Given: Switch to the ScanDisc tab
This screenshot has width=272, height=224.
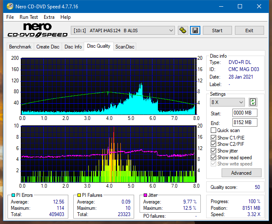Looking at the screenshot, I should click(125, 47).
